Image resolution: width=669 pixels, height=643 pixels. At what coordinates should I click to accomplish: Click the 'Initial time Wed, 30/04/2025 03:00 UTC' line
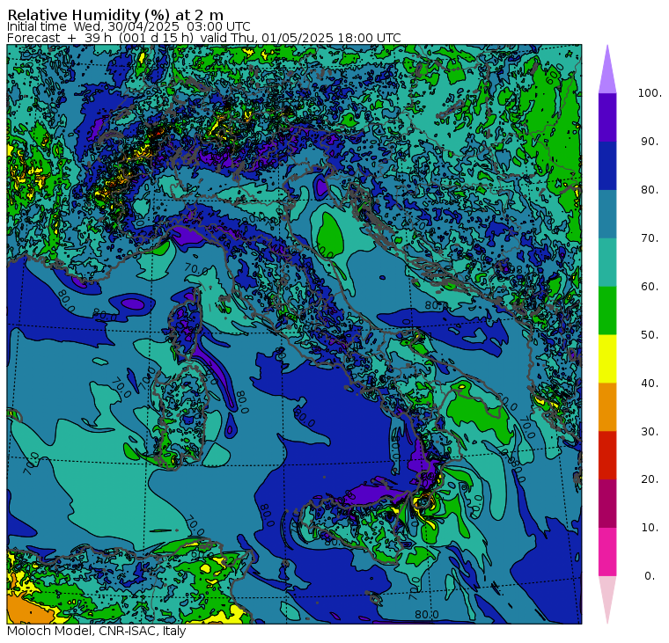coord(129,26)
